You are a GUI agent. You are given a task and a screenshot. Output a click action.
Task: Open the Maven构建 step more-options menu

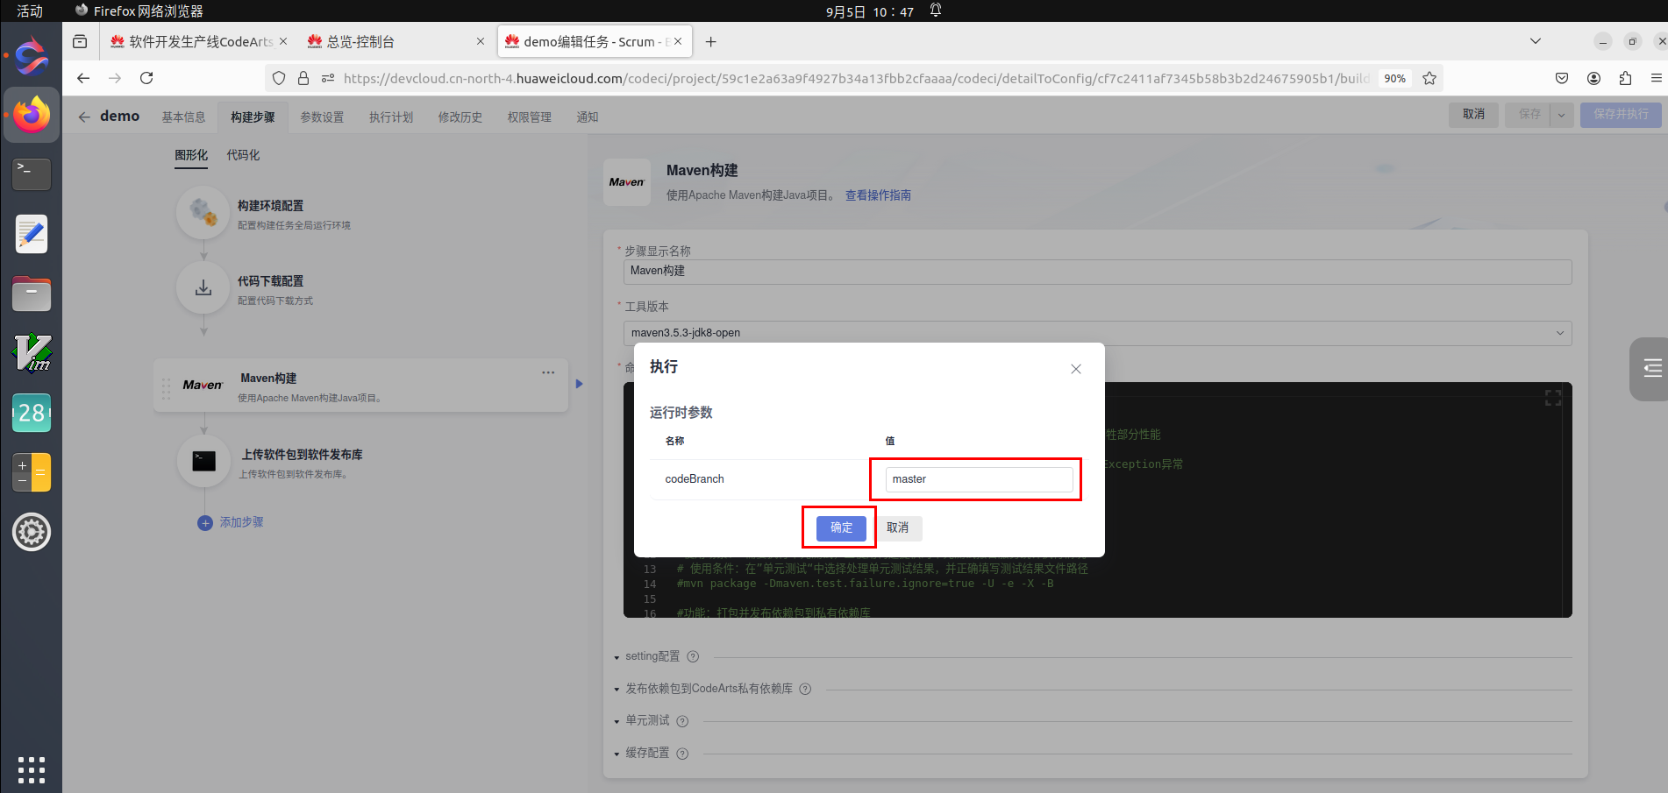[x=548, y=372]
